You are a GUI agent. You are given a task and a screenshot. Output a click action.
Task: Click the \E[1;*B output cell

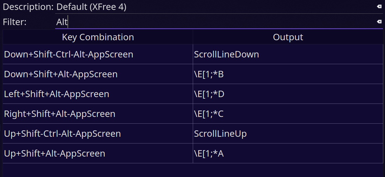(288, 74)
